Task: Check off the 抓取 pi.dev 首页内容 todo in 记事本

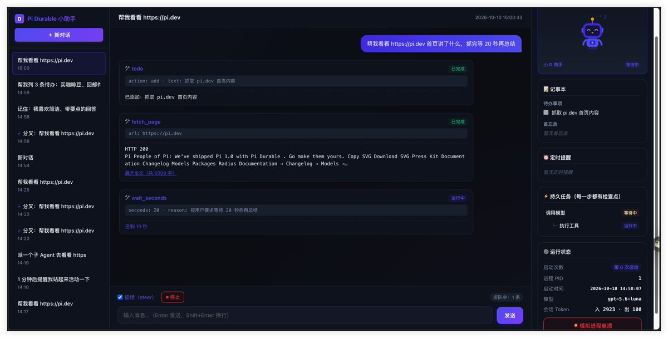Action: [x=546, y=112]
